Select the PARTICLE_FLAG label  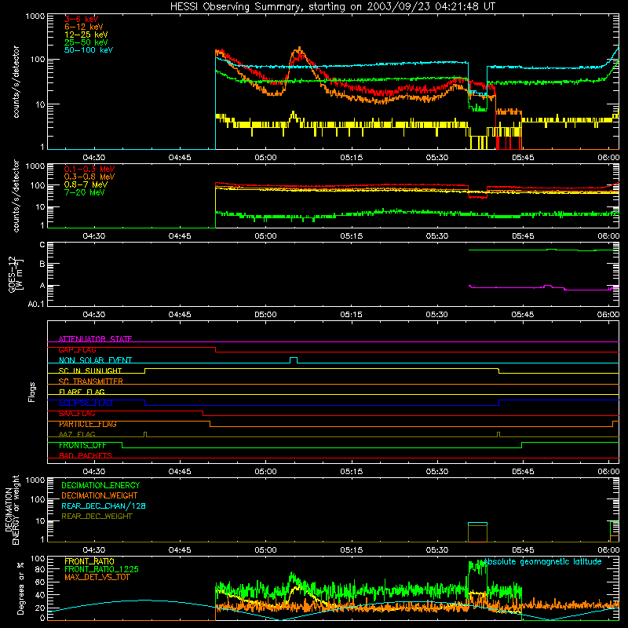pyautogui.click(x=88, y=424)
